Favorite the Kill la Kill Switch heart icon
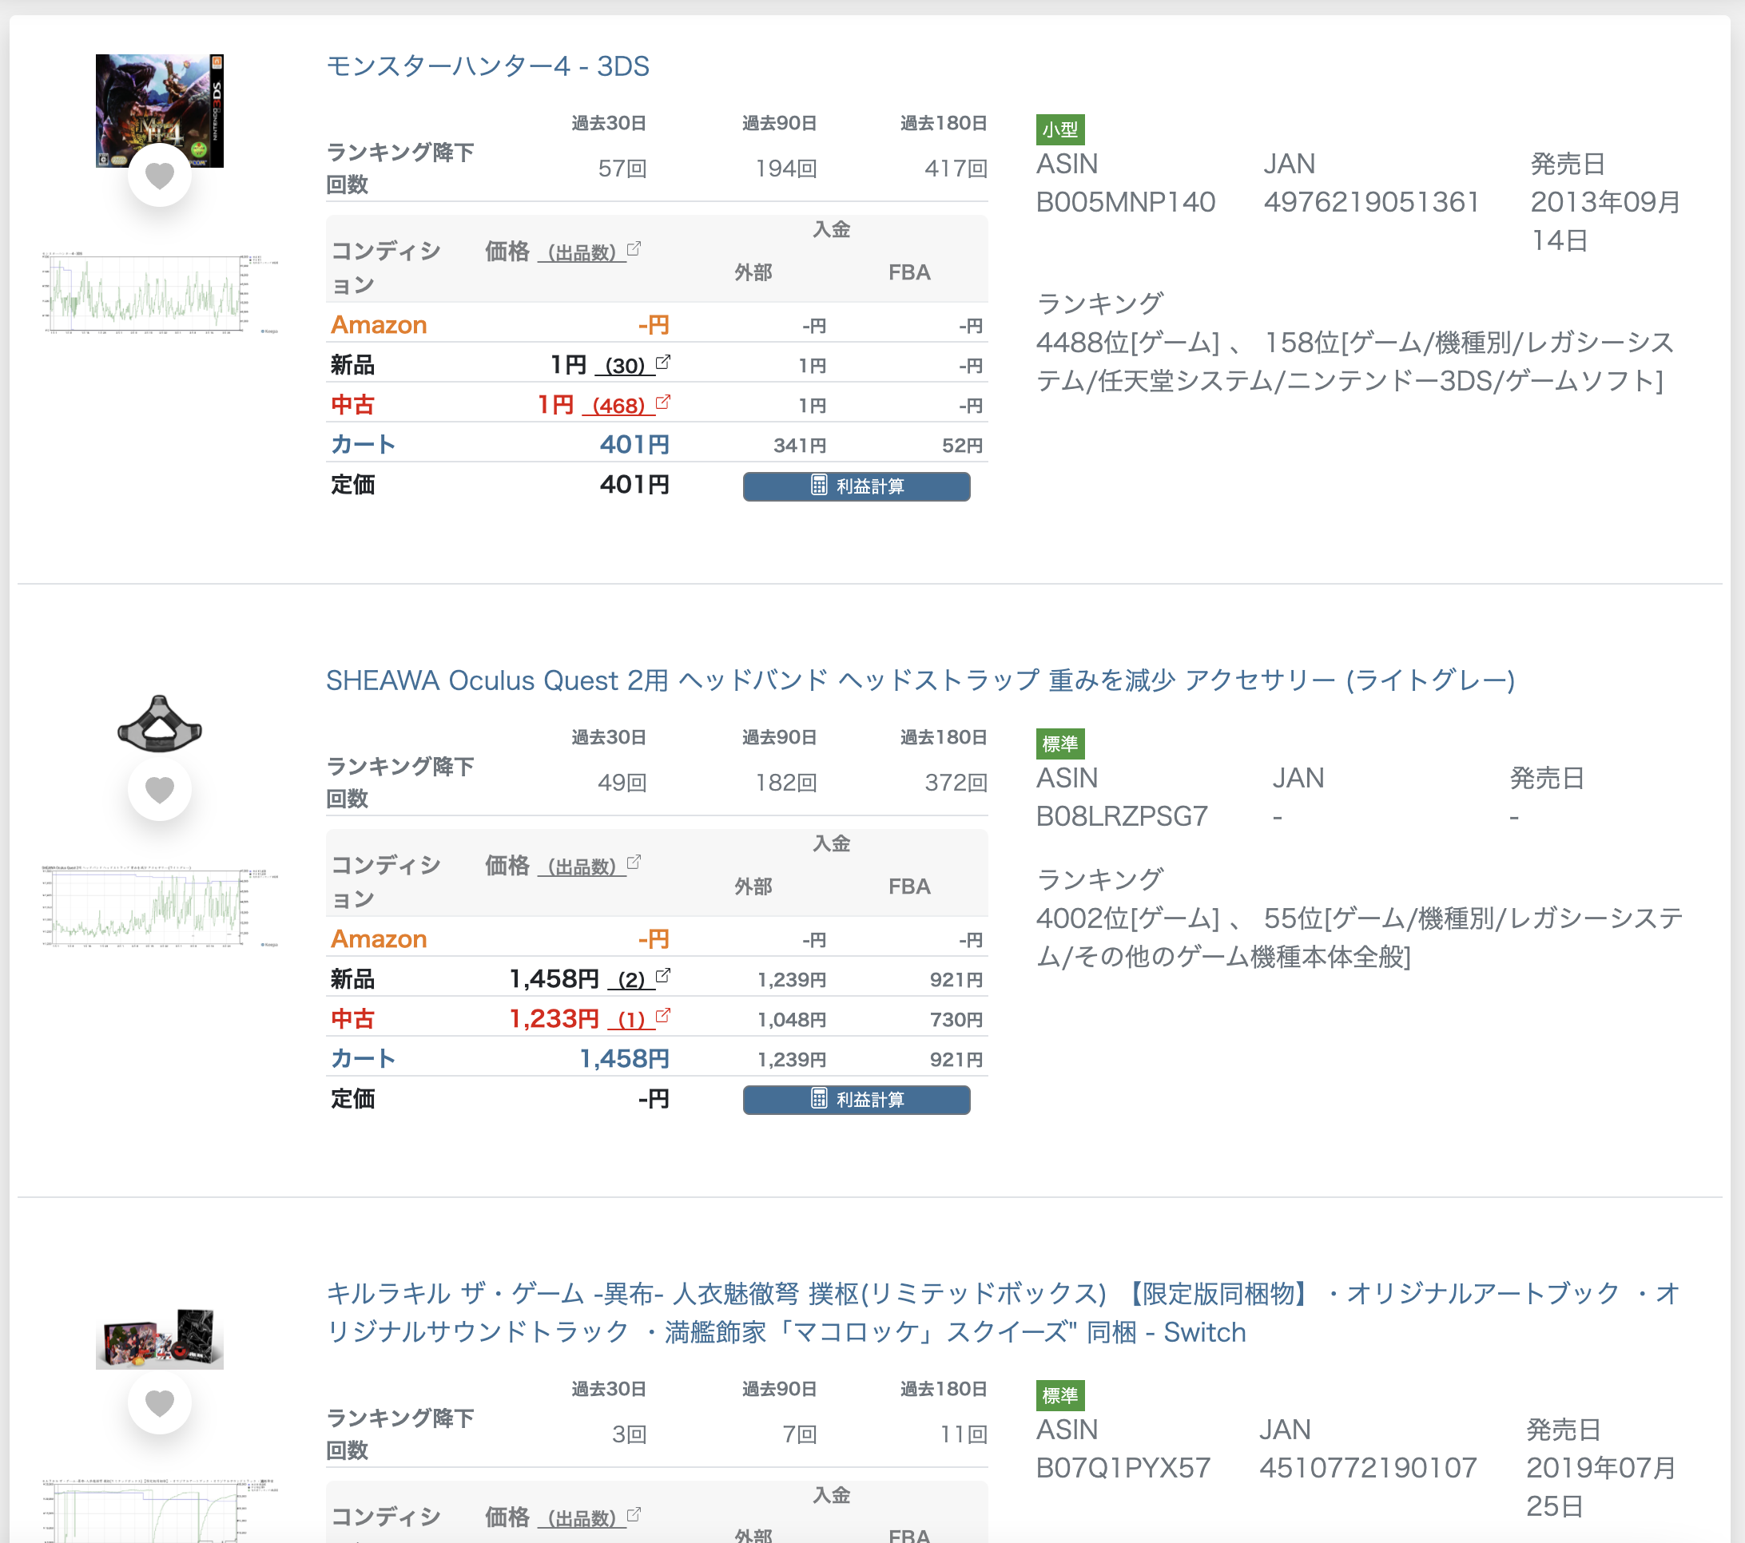Viewport: 1745px width, 1543px height. point(160,1403)
